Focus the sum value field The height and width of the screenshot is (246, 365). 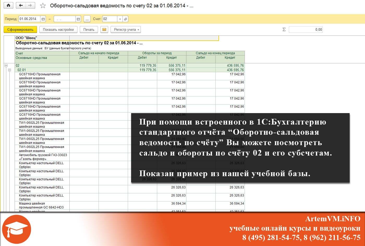tap(306, 29)
